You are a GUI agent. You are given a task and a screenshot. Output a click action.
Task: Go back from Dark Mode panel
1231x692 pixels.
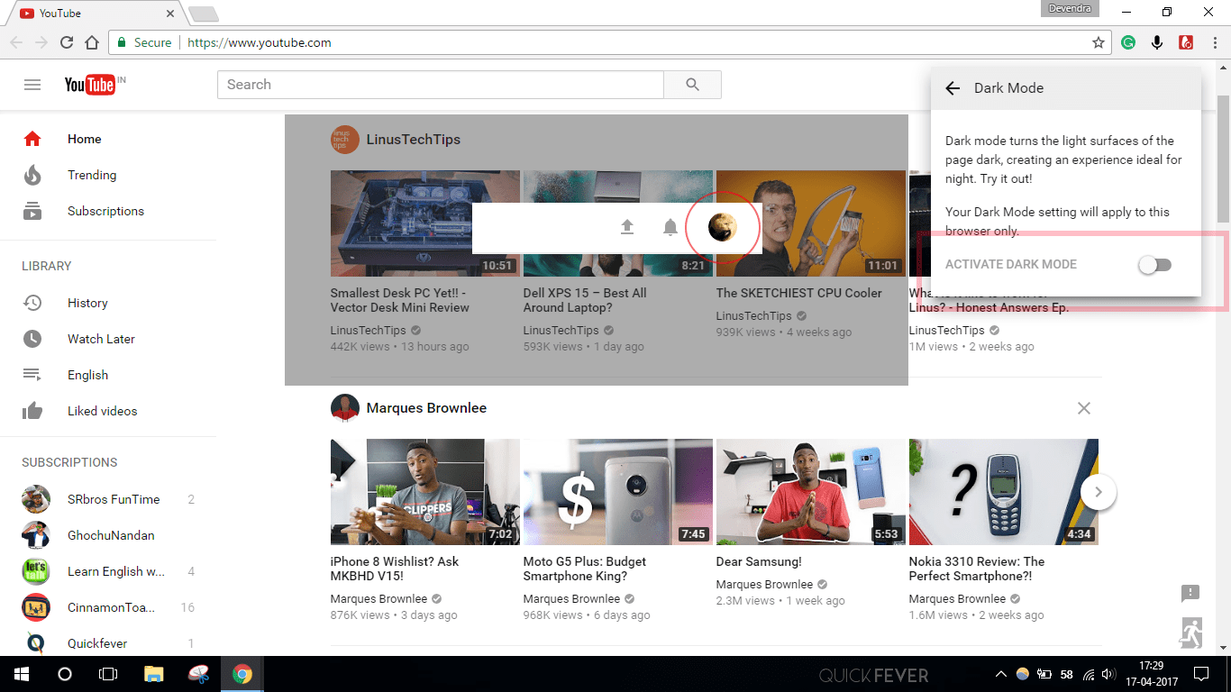pos(953,88)
